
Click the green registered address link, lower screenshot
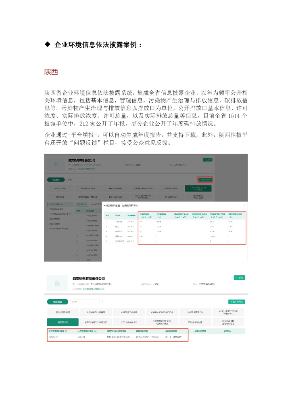tap(94, 289)
